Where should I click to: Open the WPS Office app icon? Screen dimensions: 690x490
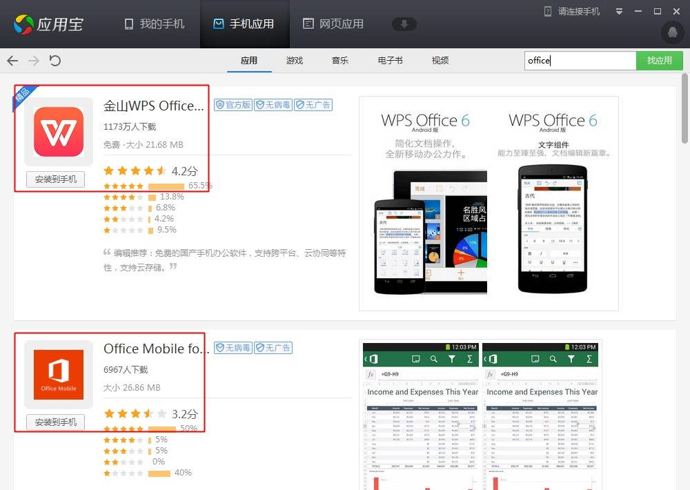pyautogui.click(x=59, y=132)
